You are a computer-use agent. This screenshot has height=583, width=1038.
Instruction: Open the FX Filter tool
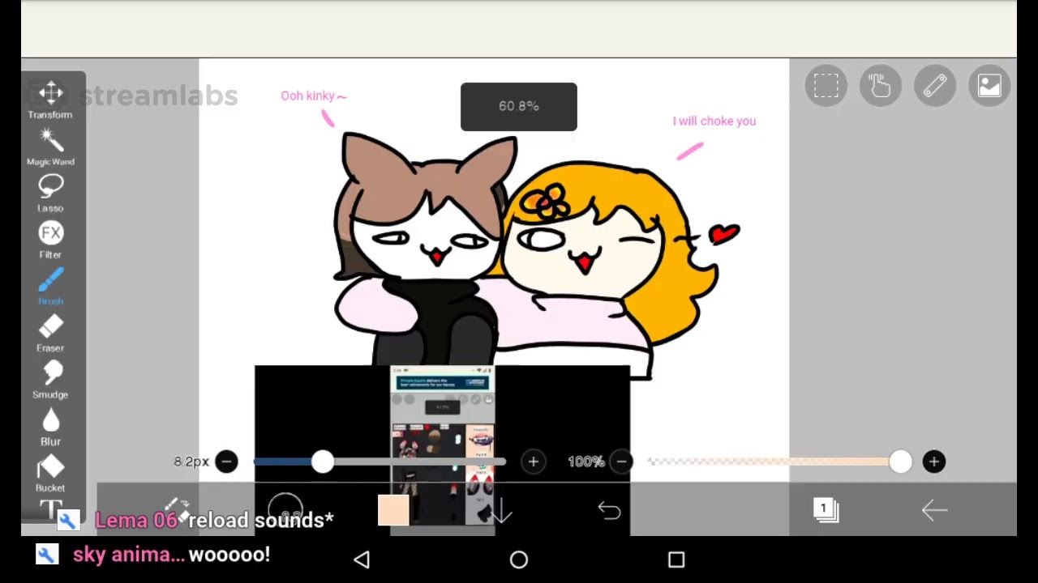tap(50, 240)
